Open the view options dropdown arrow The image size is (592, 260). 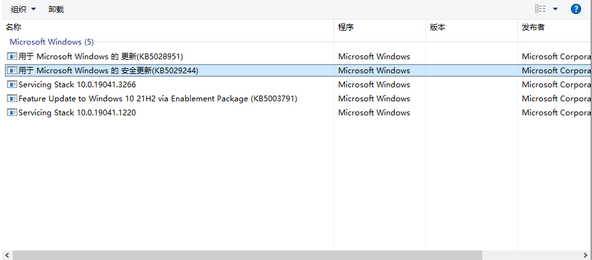(555, 9)
